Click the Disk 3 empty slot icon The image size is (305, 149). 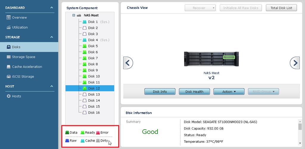click(x=84, y=34)
